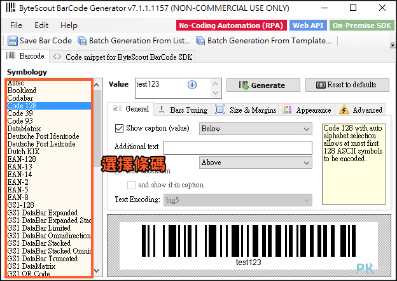Image resolution: width=397 pixels, height=281 pixels.
Task: Click the Bars Tuning tab icon
Action: [162, 110]
